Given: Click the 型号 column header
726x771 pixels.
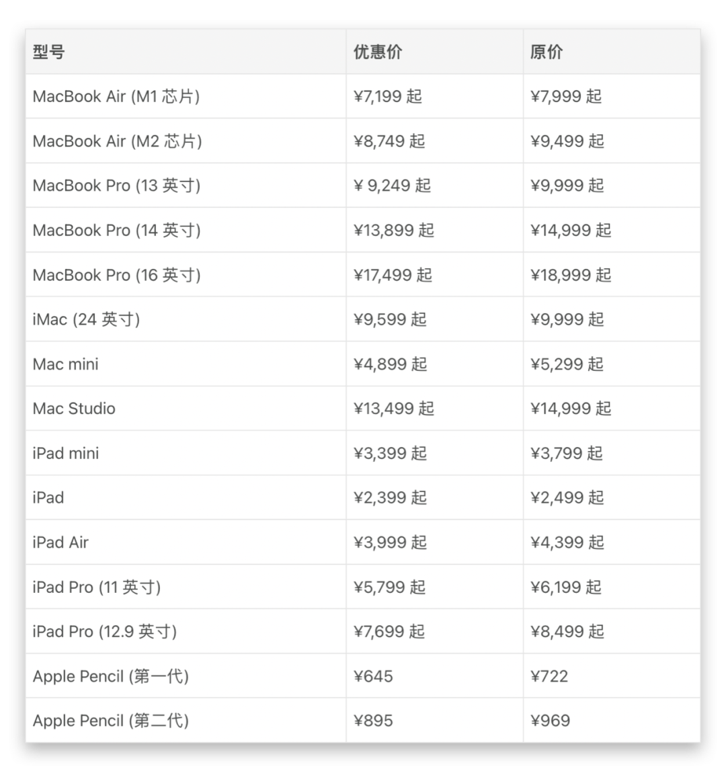Looking at the screenshot, I should click(49, 52).
